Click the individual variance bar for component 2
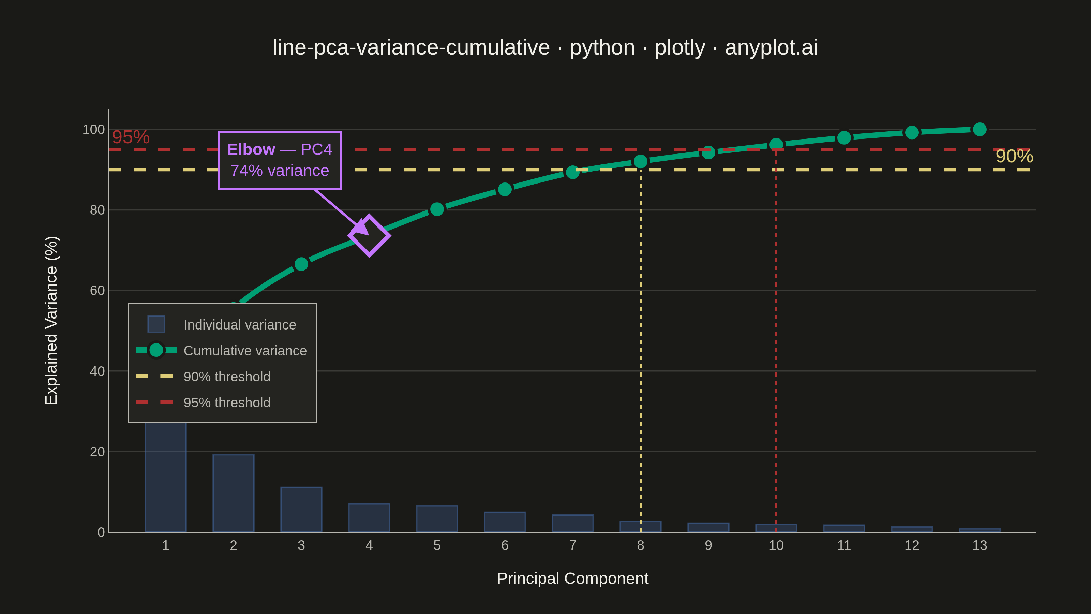 coord(233,493)
